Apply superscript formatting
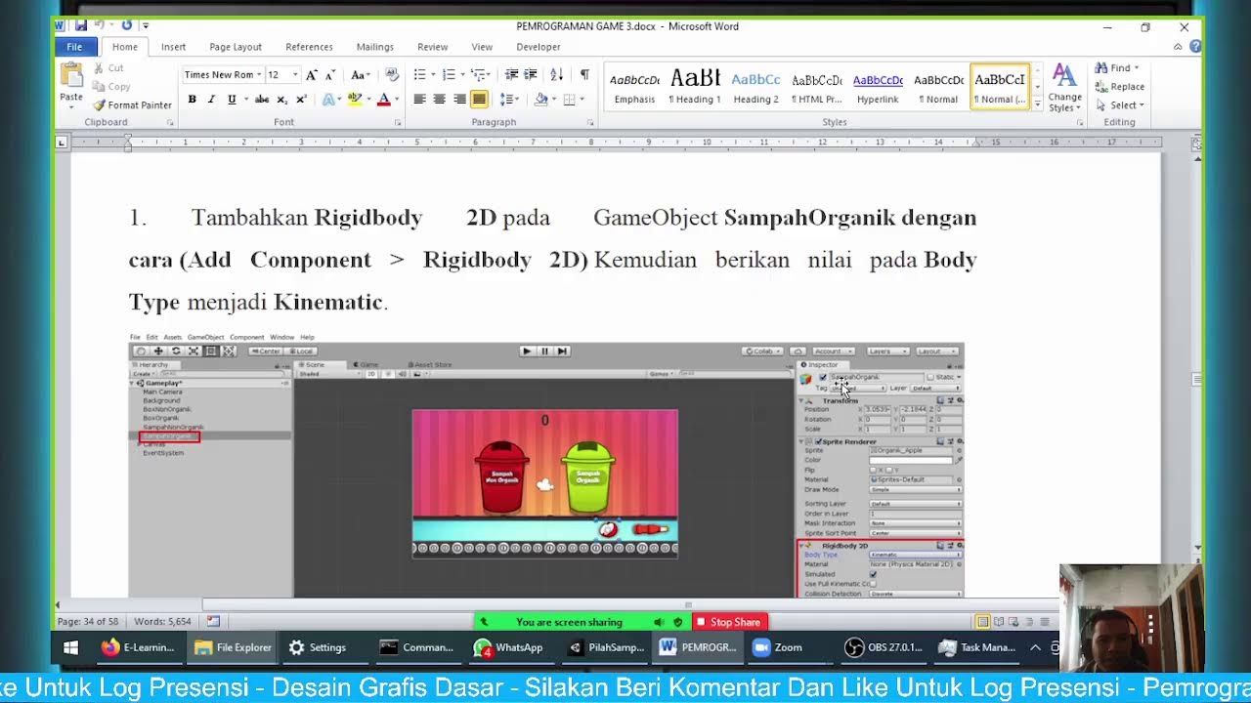The image size is (1251, 703). click(x=301, y=100)
